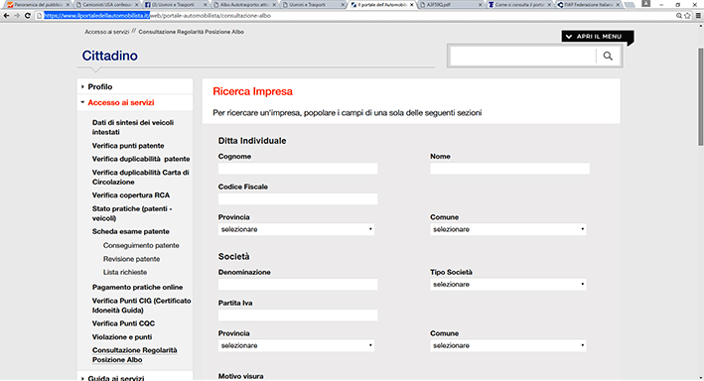Click the Nome input field
704x381 pixels.
point(509,169)
